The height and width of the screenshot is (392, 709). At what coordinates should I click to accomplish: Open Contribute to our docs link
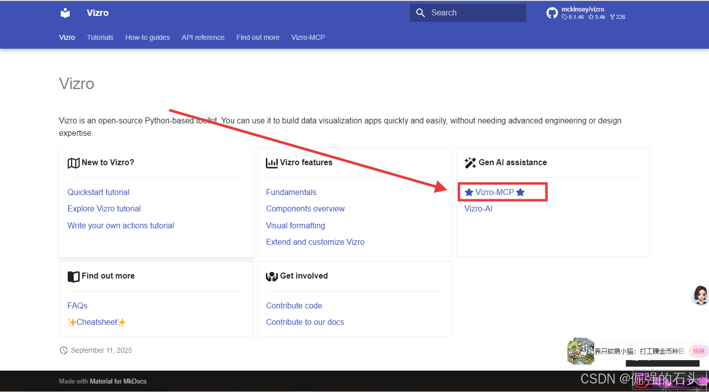305,322
